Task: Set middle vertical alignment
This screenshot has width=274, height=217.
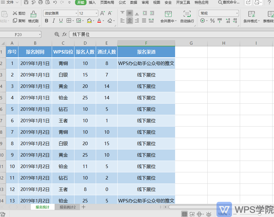Action: click(130, 13)
